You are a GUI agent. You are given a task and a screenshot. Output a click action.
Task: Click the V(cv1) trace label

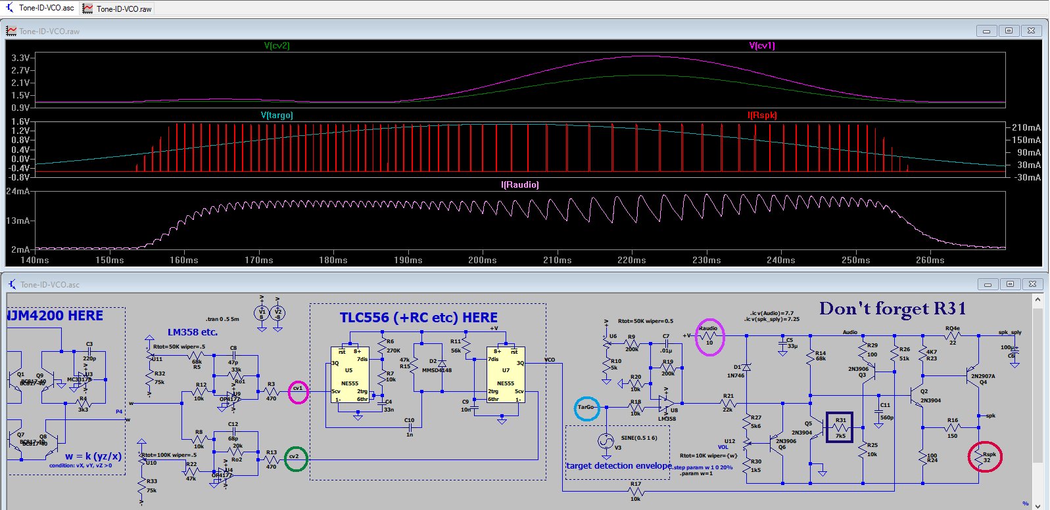point(762,46)
